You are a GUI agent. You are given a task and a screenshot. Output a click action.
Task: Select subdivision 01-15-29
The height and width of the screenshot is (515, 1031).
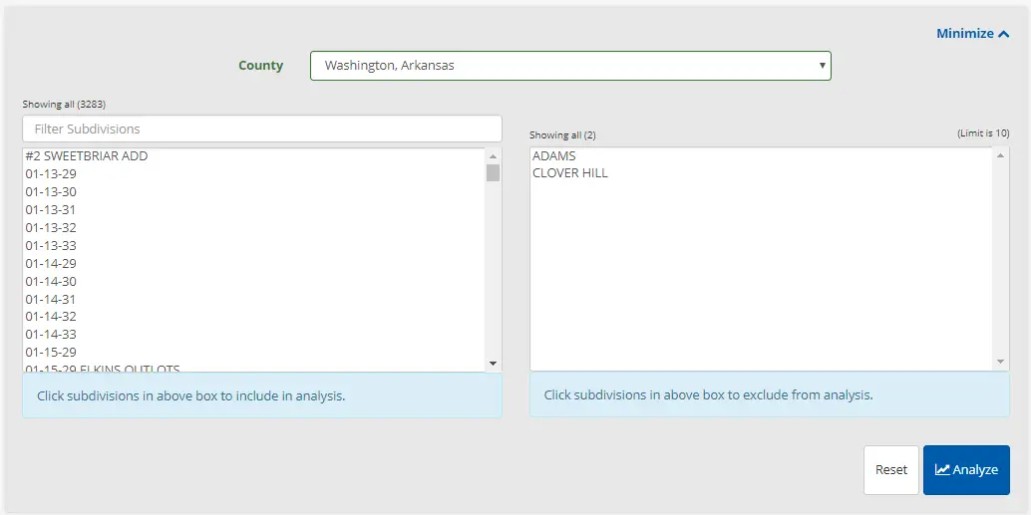254,352
